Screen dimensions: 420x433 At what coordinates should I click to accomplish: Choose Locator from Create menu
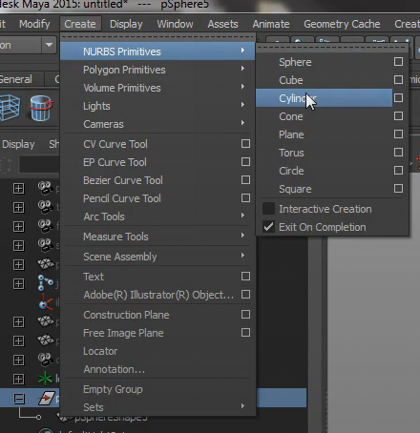157,351
